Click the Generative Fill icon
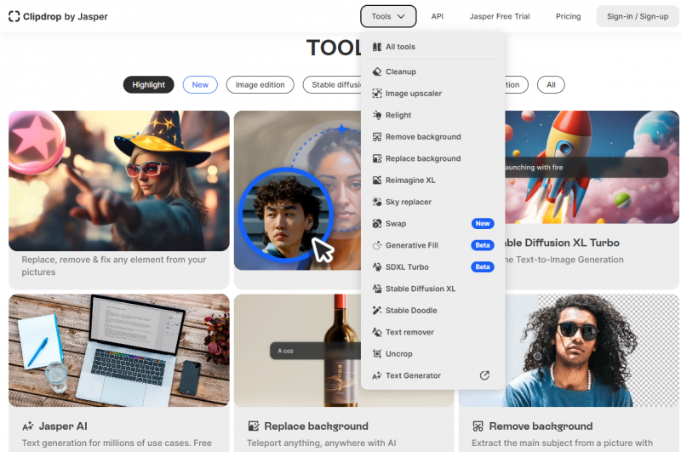 pos(377,245)
